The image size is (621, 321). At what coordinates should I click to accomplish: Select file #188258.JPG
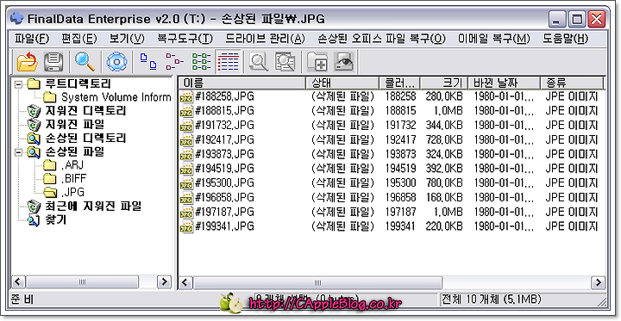pyautogui.click(x=224, y=96)
